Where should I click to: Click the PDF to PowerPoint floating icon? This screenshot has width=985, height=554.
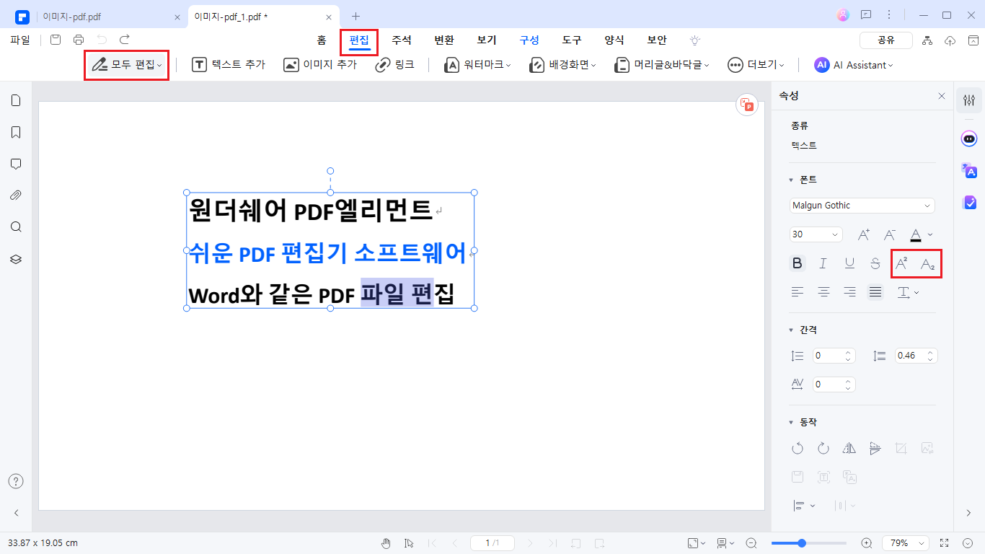pyautogui.click(x=747, y=105)
